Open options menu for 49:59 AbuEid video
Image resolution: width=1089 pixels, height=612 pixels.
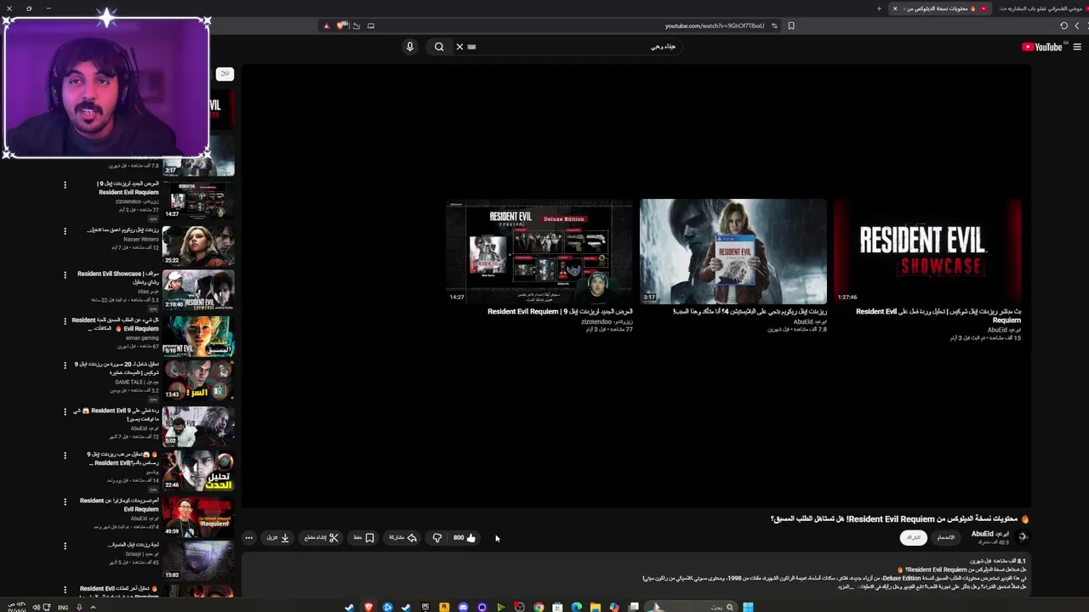click(x=65, y=501)
